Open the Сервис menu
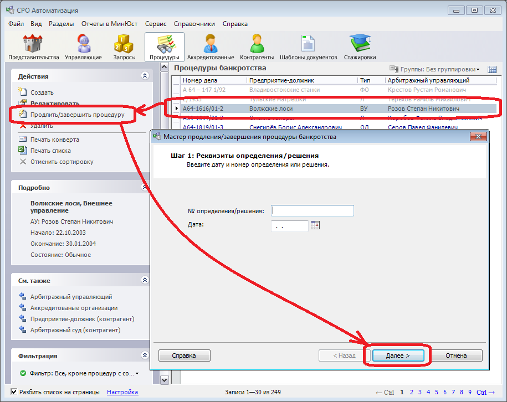The width and height of the screenshot is (507, 402). (x=156, y=24)
